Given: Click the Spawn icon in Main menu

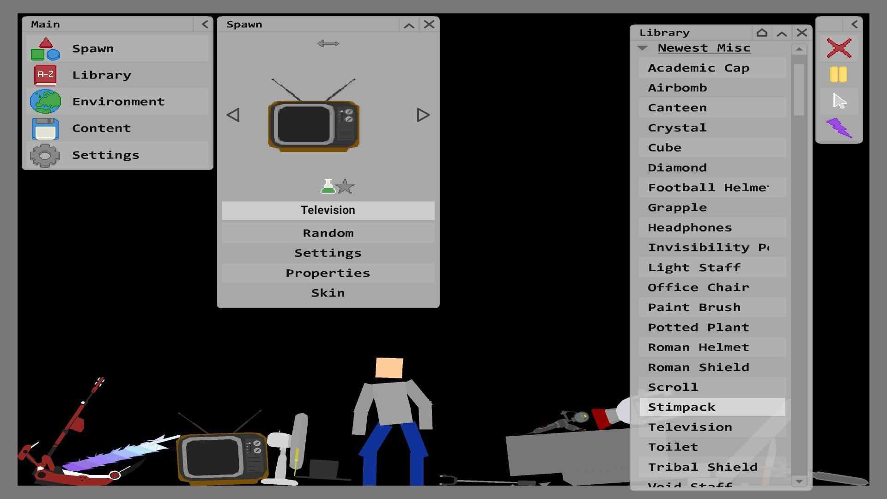Looking at the screenshot, I should click(x=46, y=49).
